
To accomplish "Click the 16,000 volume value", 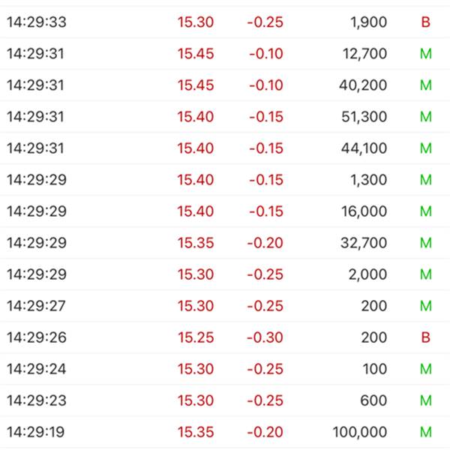I will [364, 211].
